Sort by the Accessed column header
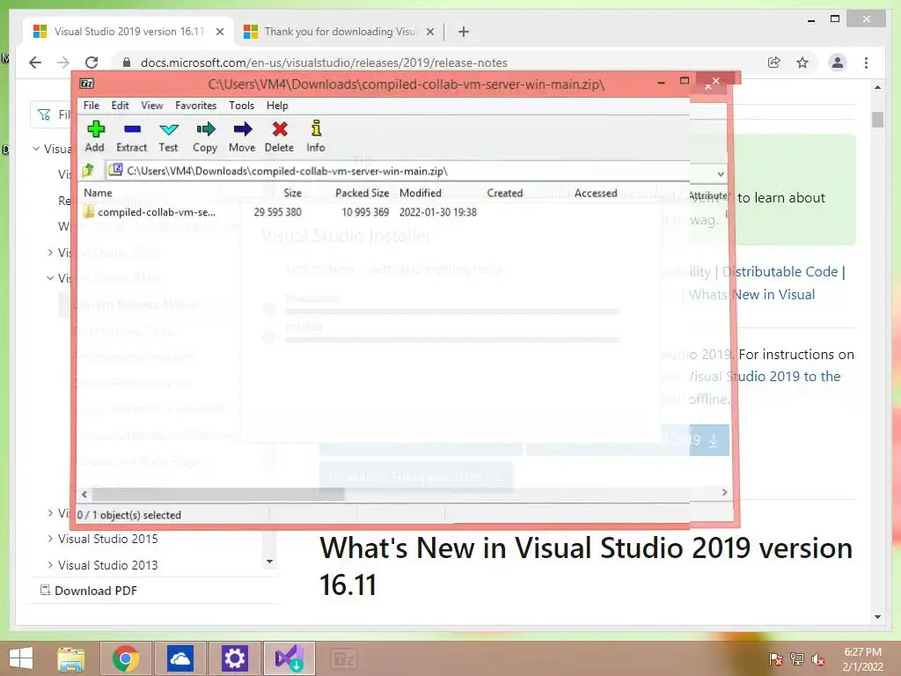 point(596,193)
